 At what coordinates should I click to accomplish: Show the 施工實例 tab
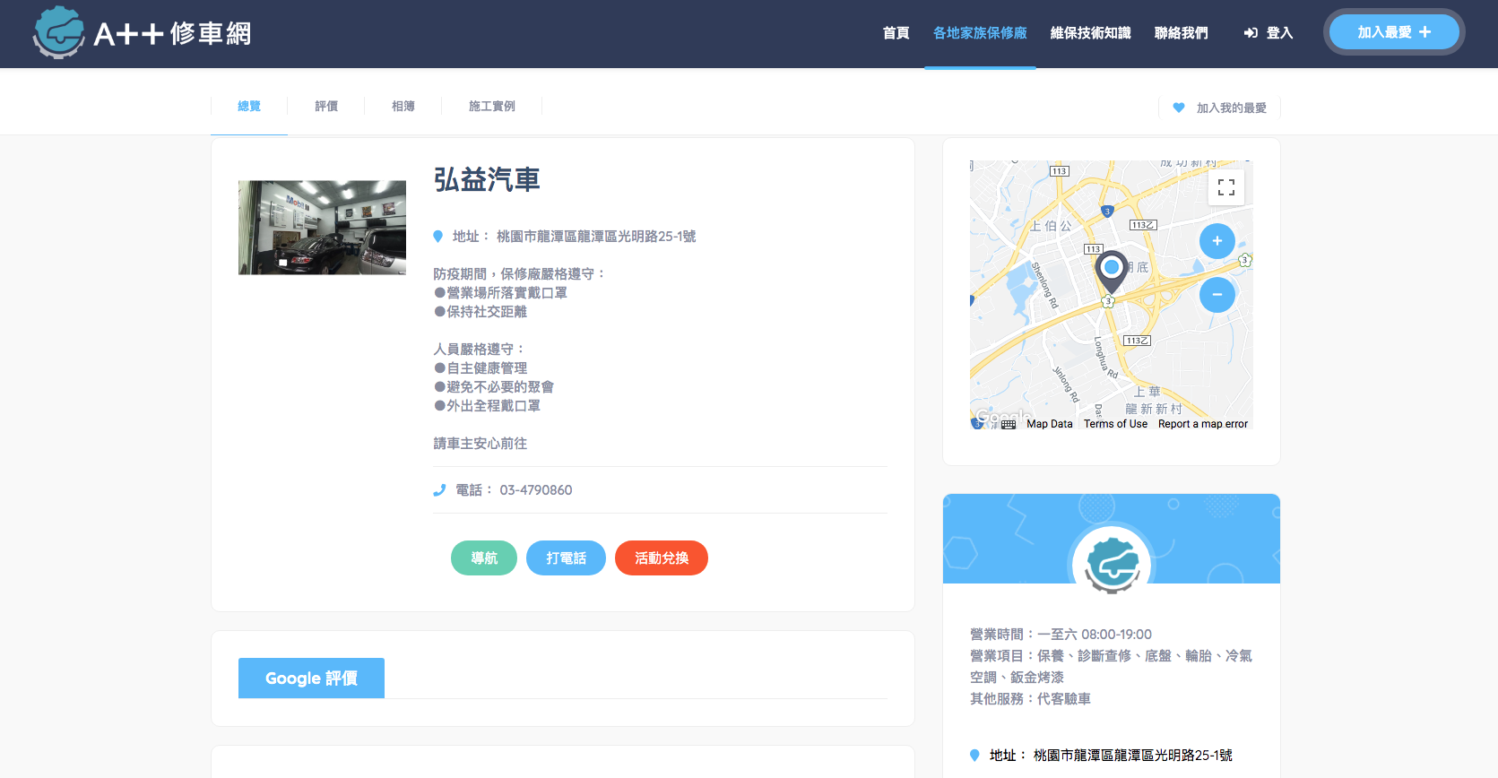tap(491, 107)
